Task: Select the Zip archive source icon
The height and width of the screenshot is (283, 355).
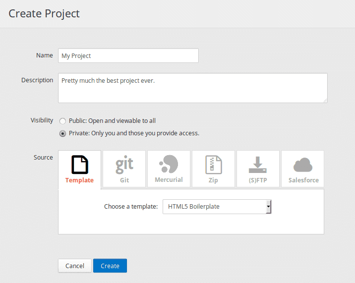Action: (x=214, y=165)
